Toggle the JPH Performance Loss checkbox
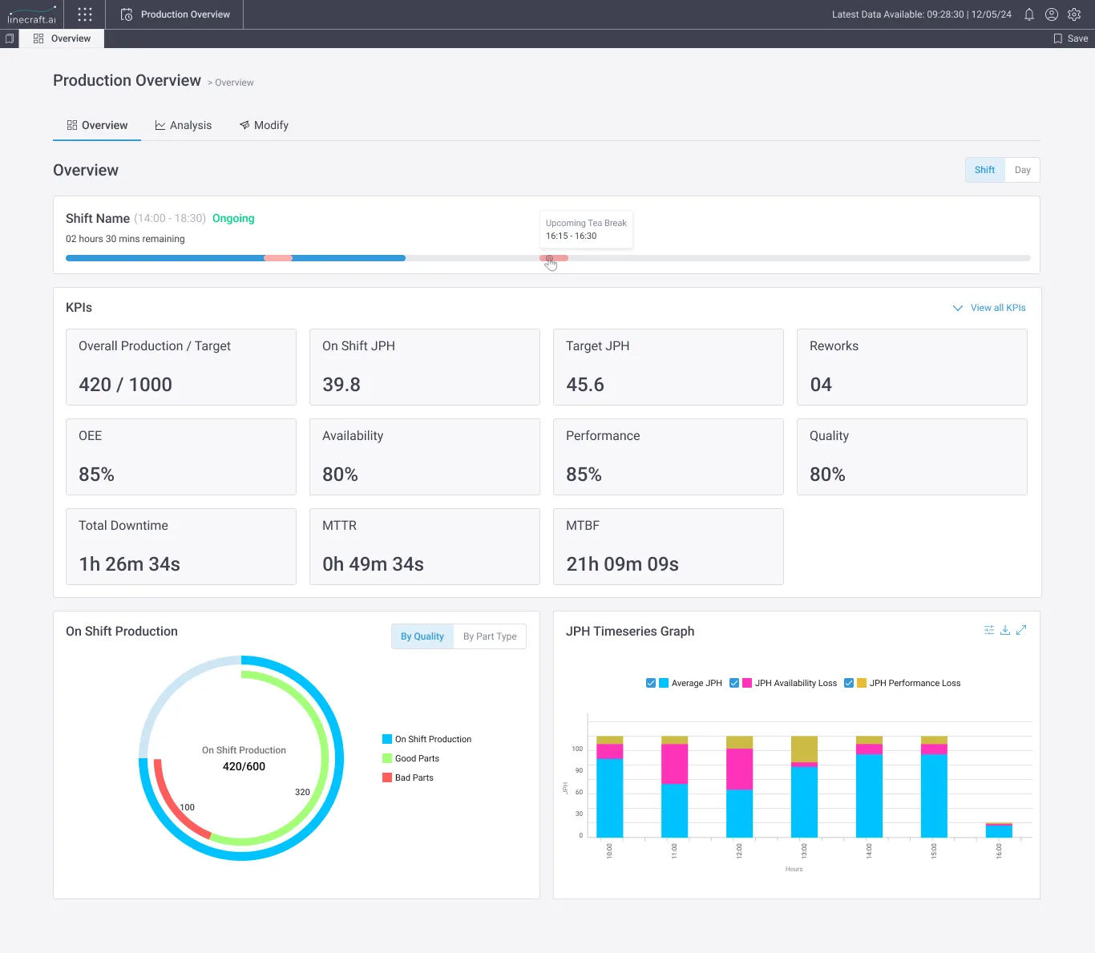This screenshot has width=1095, height=953. (x=849, y=683)
